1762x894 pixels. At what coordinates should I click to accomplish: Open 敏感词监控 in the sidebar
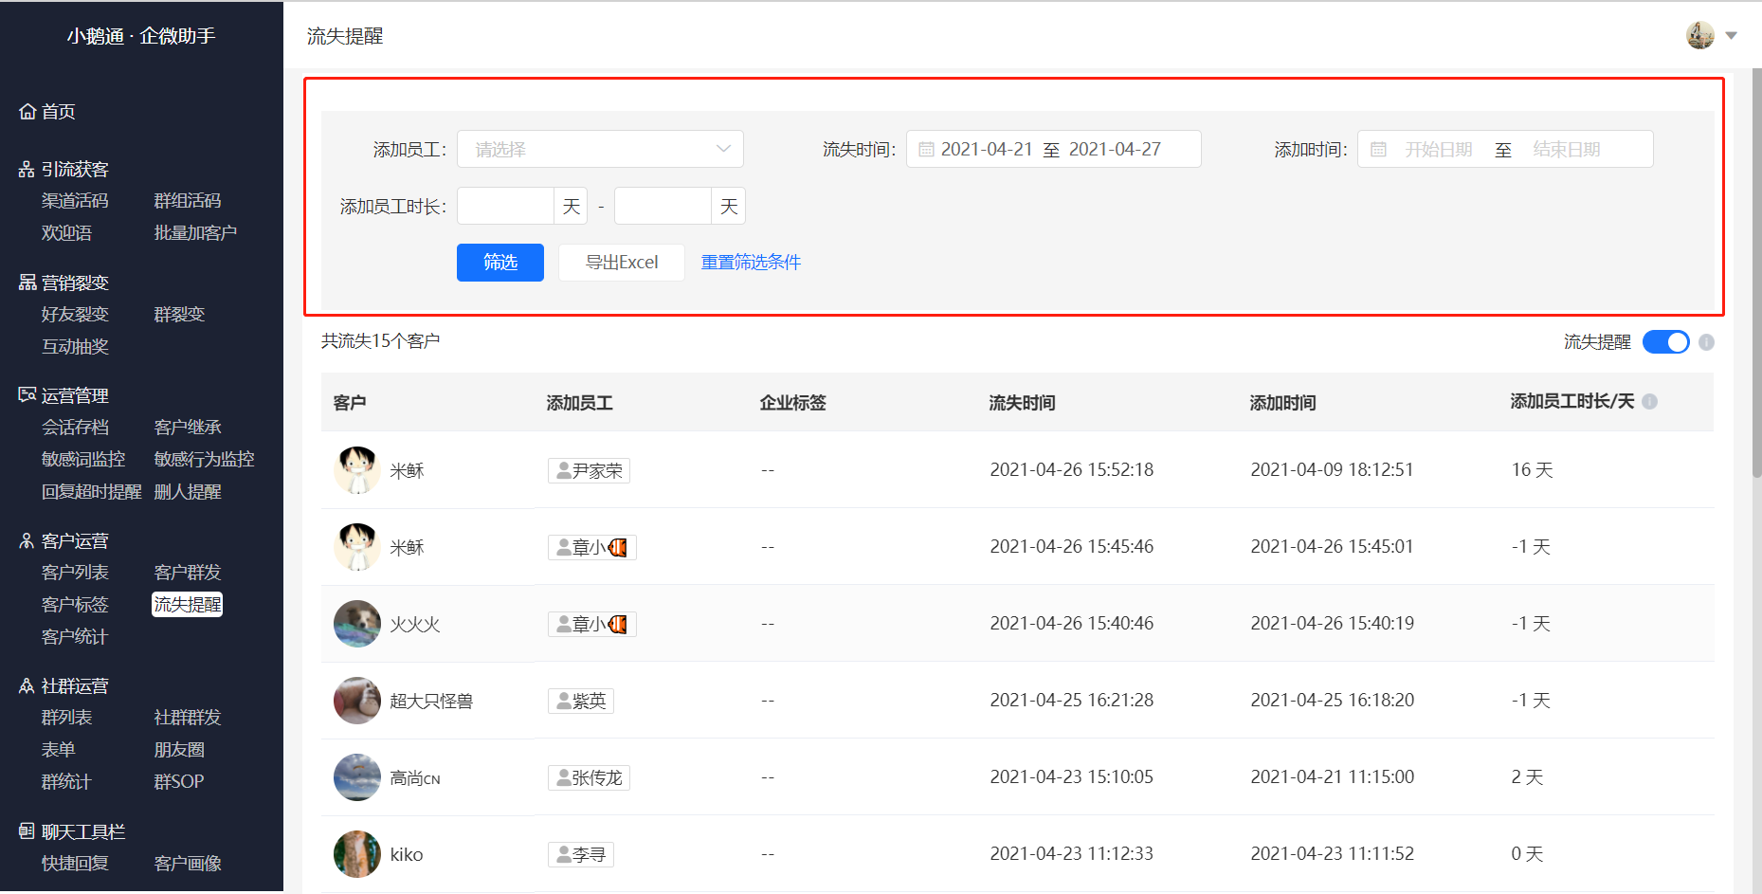83,460
